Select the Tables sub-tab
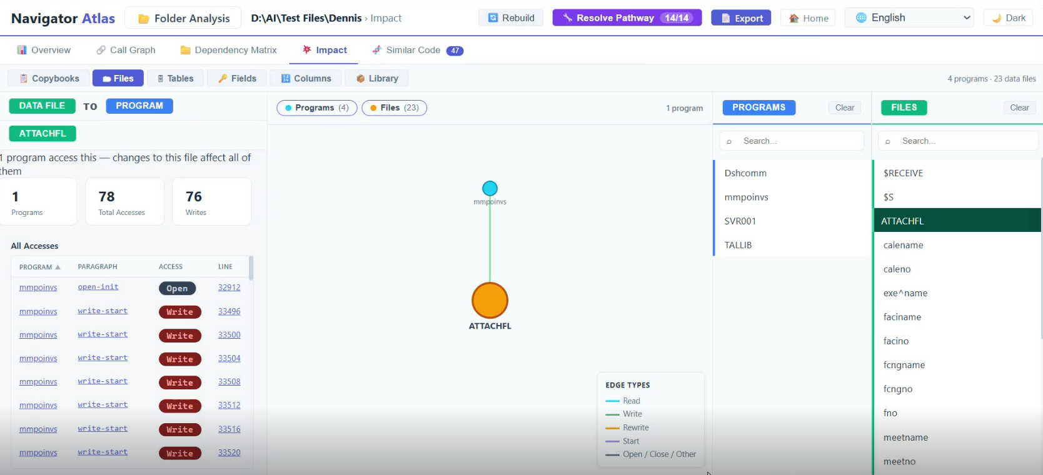Viewport: 1043px width, 475px height. coord(175,78)
